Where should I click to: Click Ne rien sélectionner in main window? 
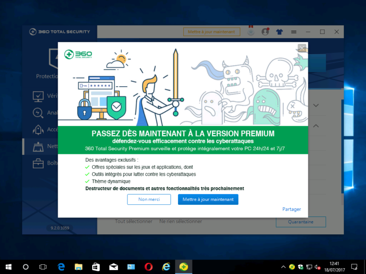tap(181, 221)
